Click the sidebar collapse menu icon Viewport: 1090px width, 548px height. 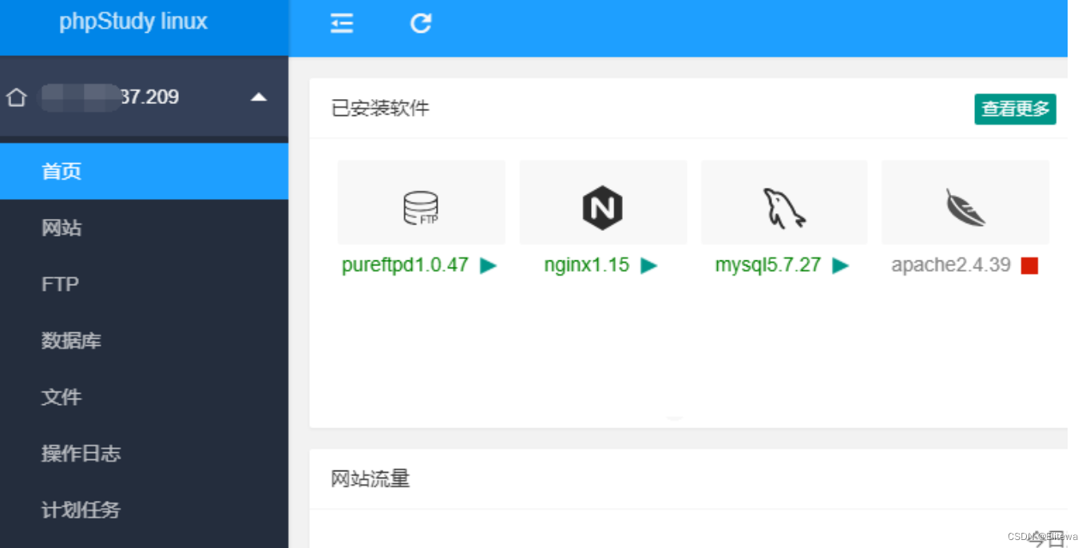coord(342,24)
